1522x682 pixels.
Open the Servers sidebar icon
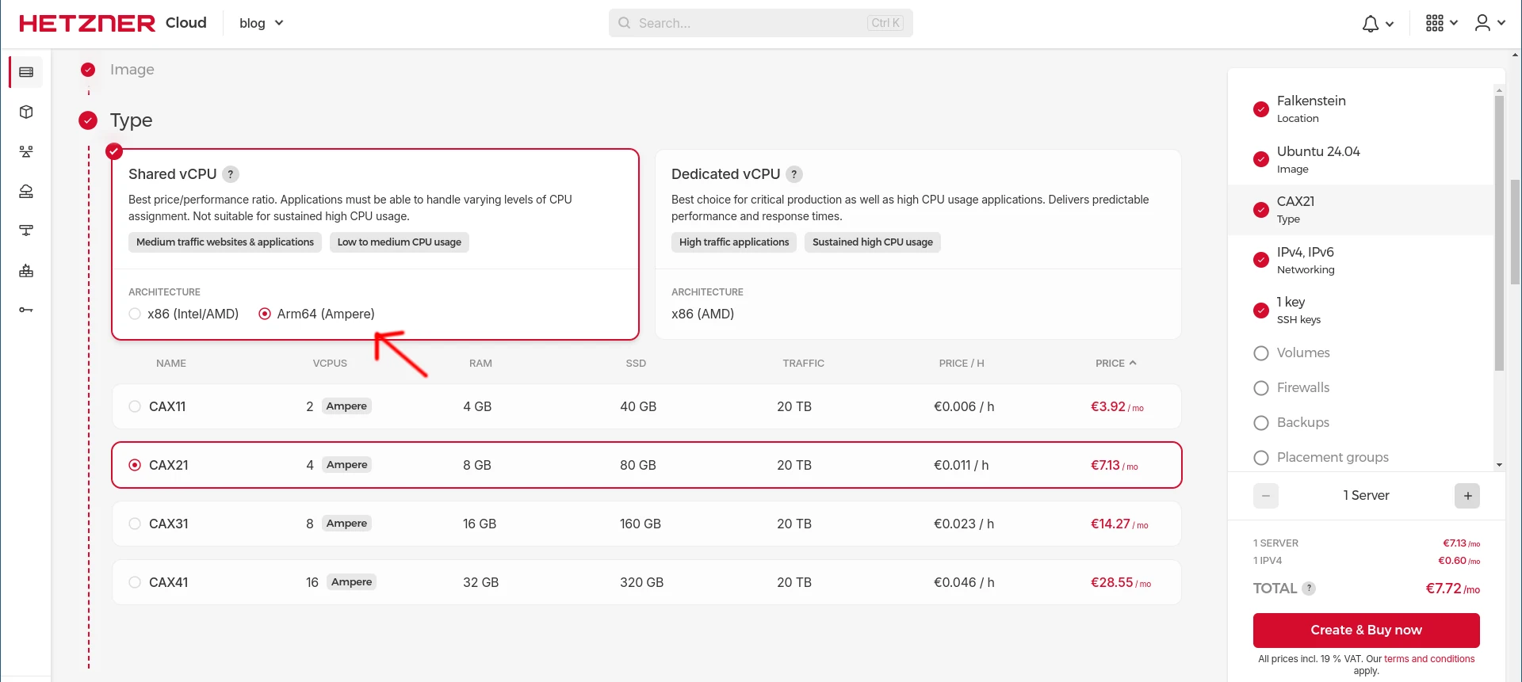[x=26, y=72]
